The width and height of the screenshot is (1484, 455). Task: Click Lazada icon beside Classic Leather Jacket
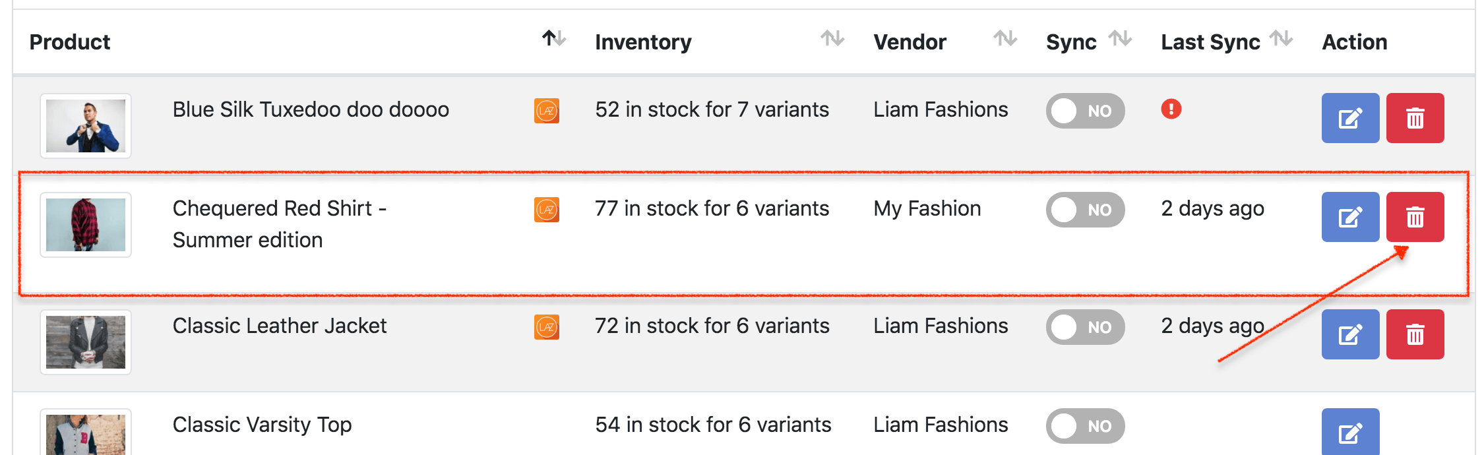pos(547,327)
